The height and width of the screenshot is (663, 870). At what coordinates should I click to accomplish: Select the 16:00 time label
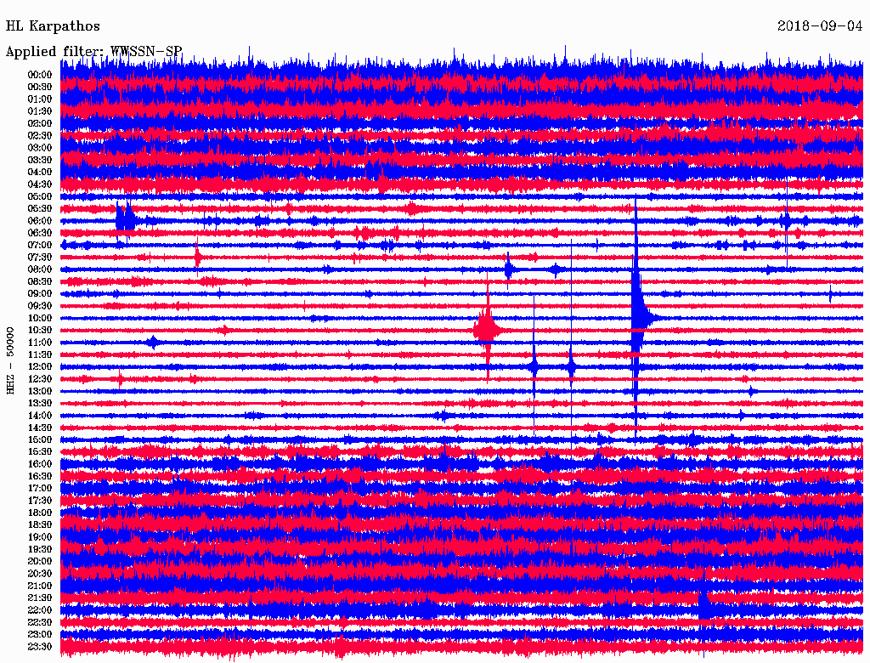(40, 464)
